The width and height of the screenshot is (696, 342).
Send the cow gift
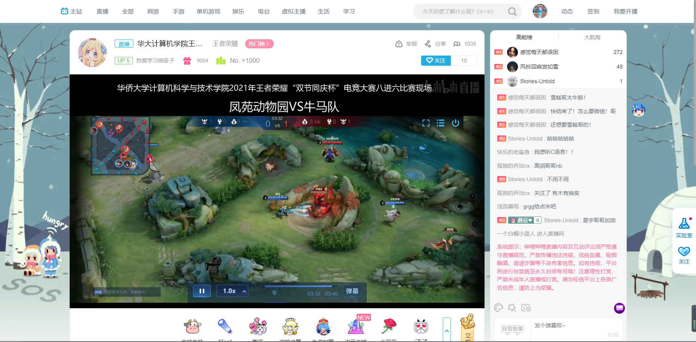pyautogui.click(x=192, y=326)
